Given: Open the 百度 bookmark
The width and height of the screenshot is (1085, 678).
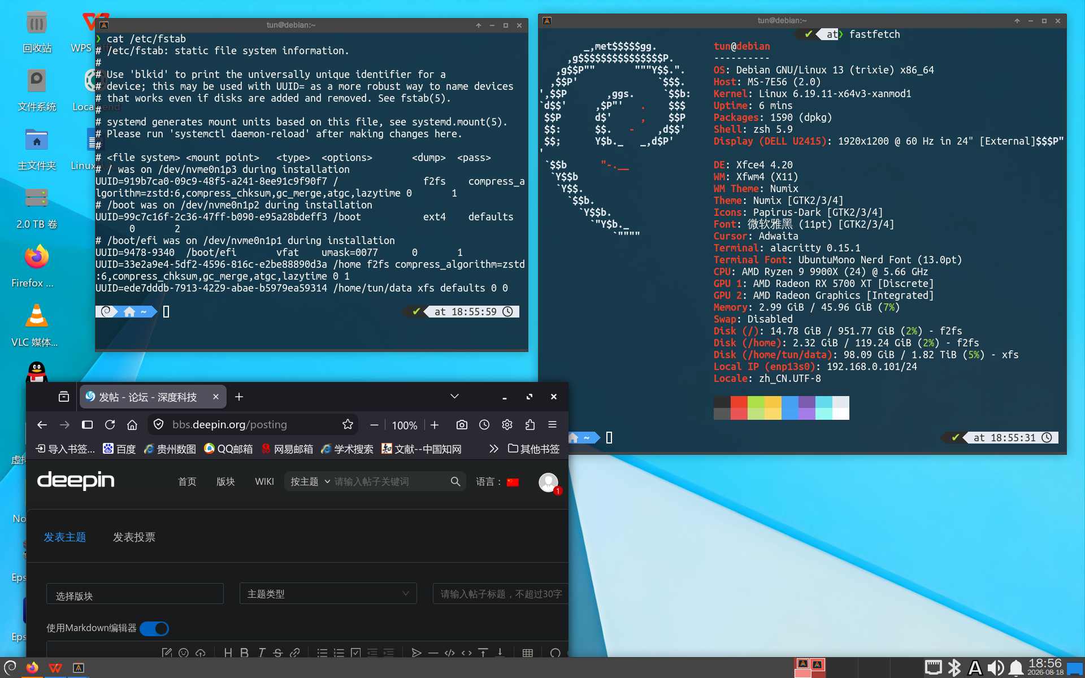Looking at the screenshot, I should point(119,449).
